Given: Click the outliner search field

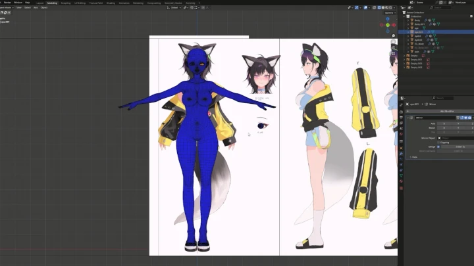Looking at the screenshot, I should [440, 7].
